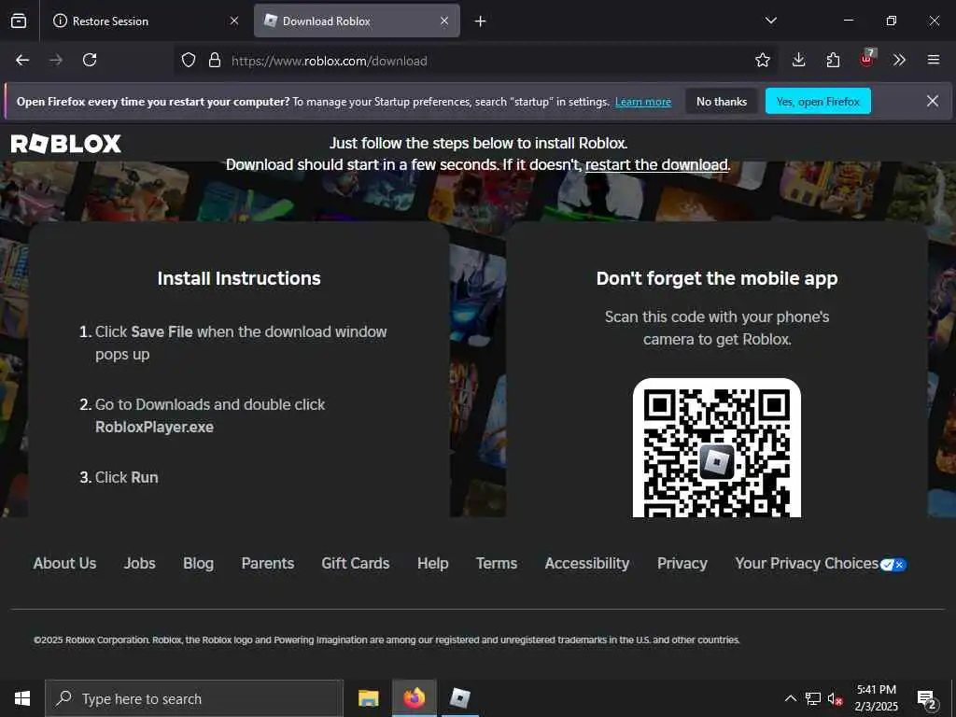Click the forward navigation arrow

[56, 60]
